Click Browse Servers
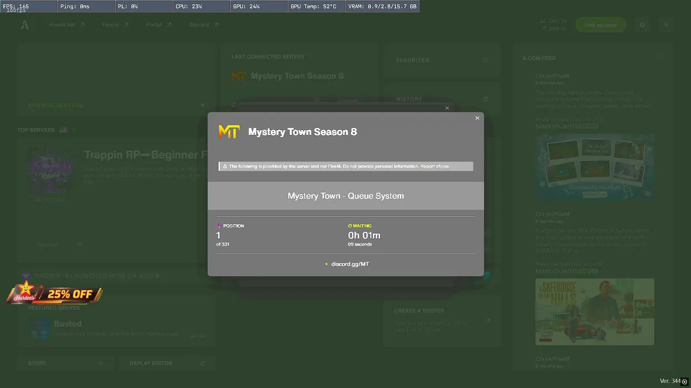The width and height of the screenshot is (691, 388). (56, 106)
